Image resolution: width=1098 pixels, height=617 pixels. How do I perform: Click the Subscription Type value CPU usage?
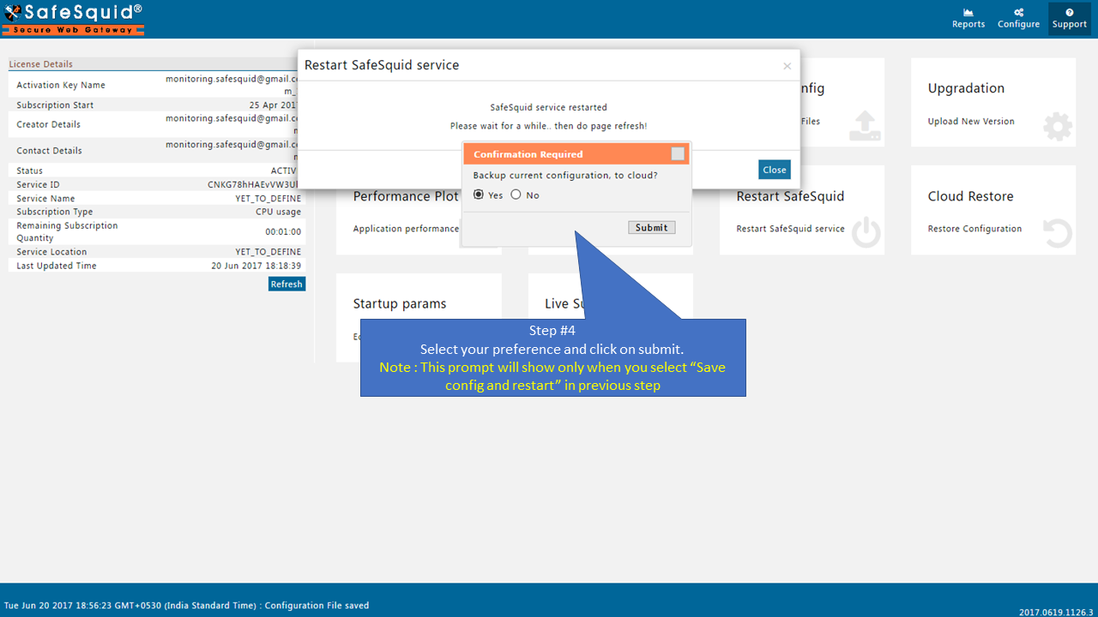pyautogui.click(x=278, y=212)
